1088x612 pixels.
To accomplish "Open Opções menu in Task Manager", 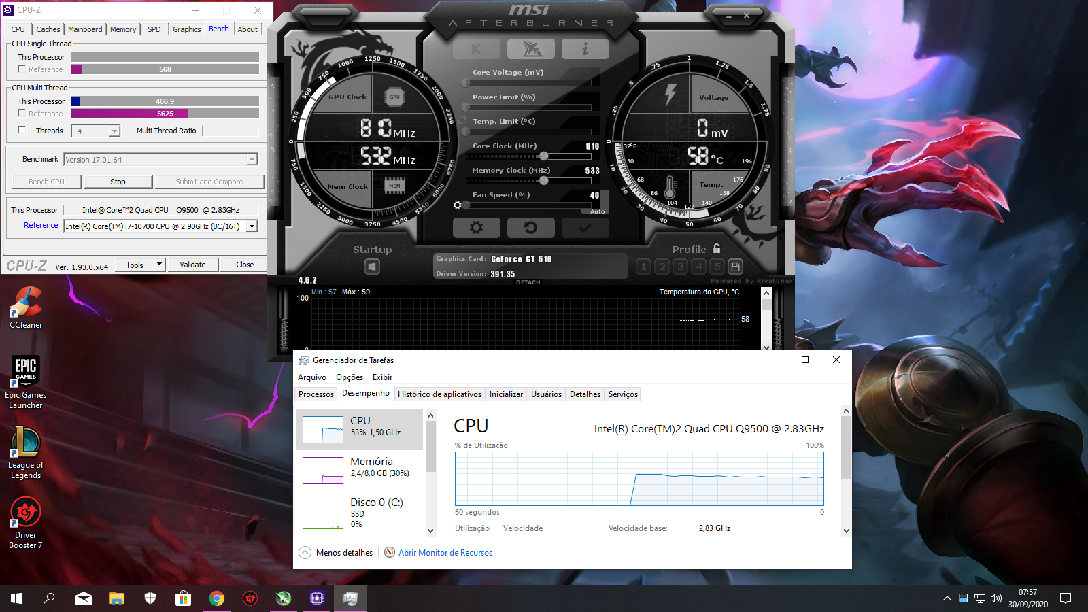I will tap(350, 377).
